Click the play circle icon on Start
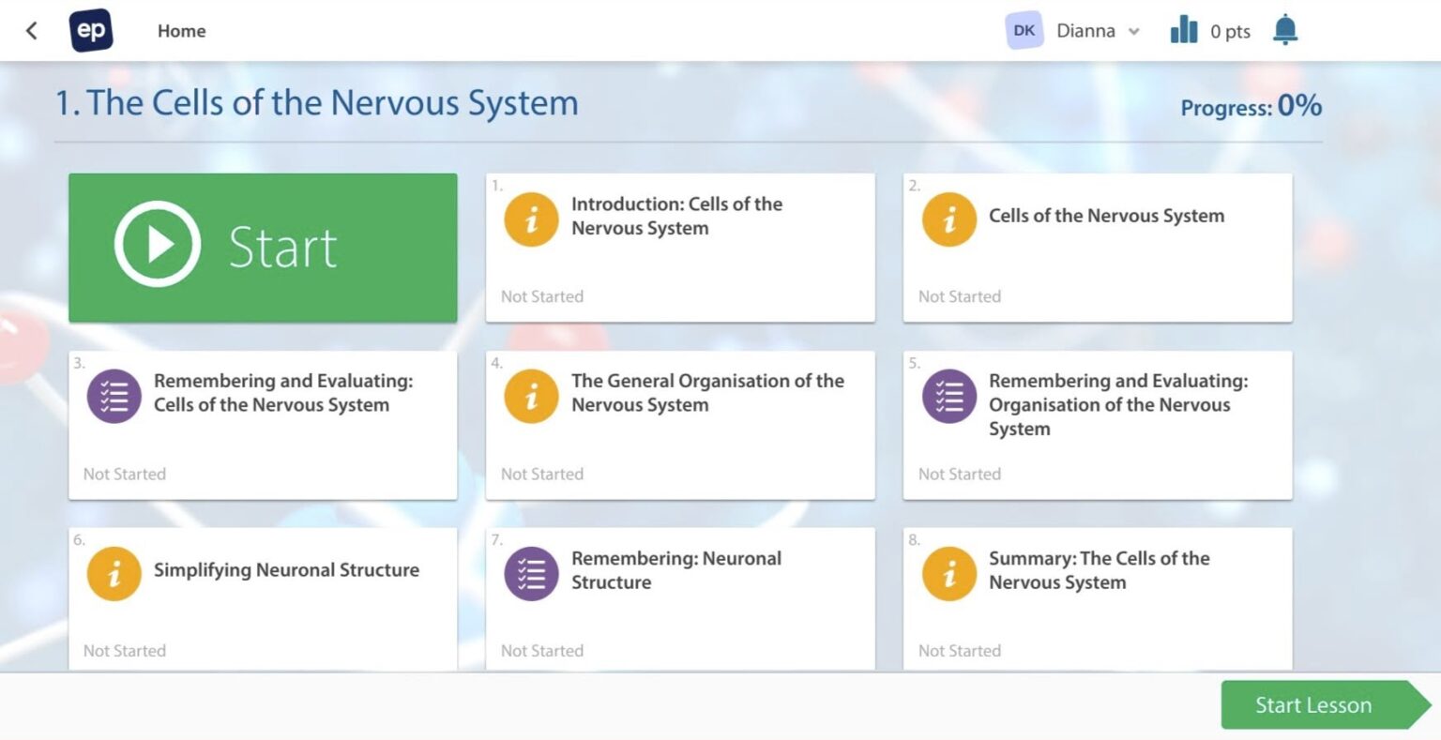The image size is (1441, 740). coord(158,244)
